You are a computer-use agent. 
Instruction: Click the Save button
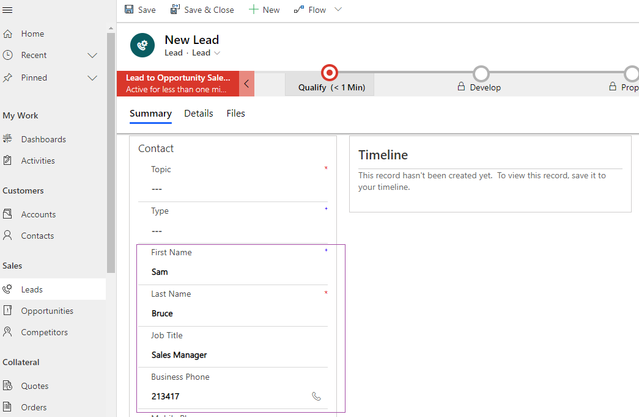(x=140, y=10)
